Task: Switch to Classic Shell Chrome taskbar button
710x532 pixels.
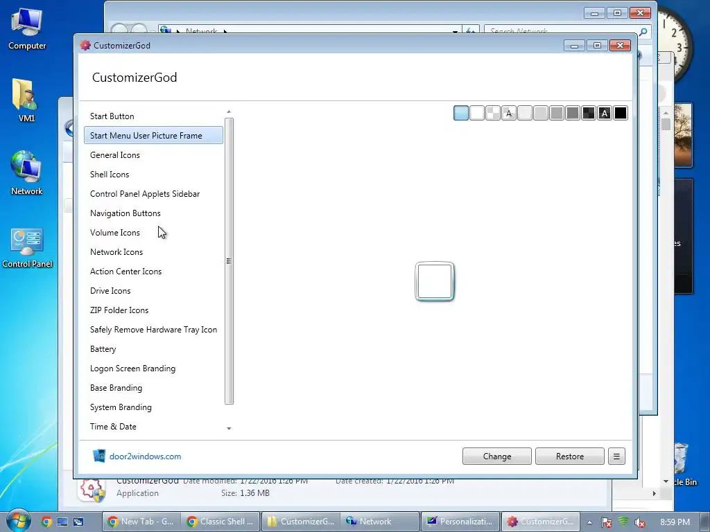Action: 221,522
